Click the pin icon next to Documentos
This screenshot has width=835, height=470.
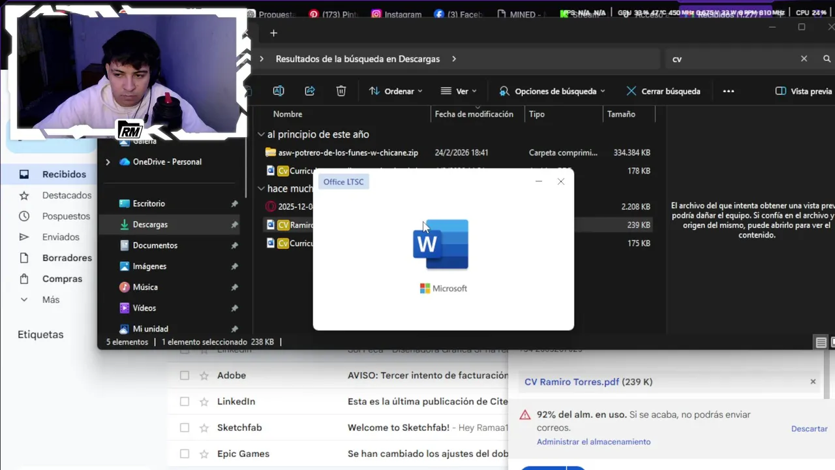coord(234,245)
